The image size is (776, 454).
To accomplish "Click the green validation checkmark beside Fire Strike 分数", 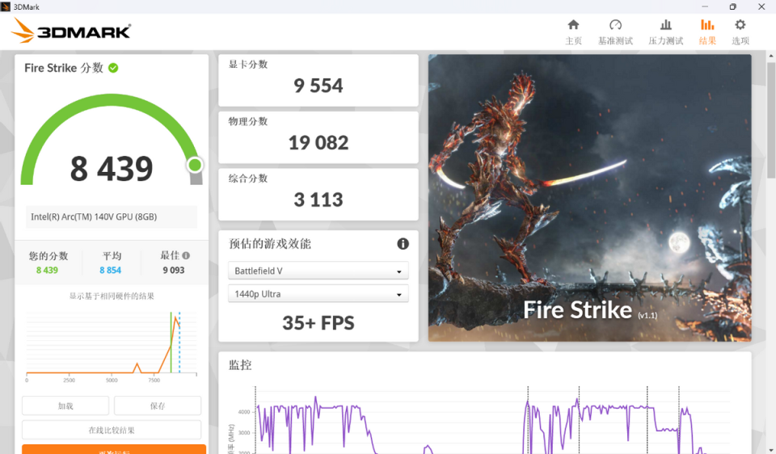I will (113, 68).
